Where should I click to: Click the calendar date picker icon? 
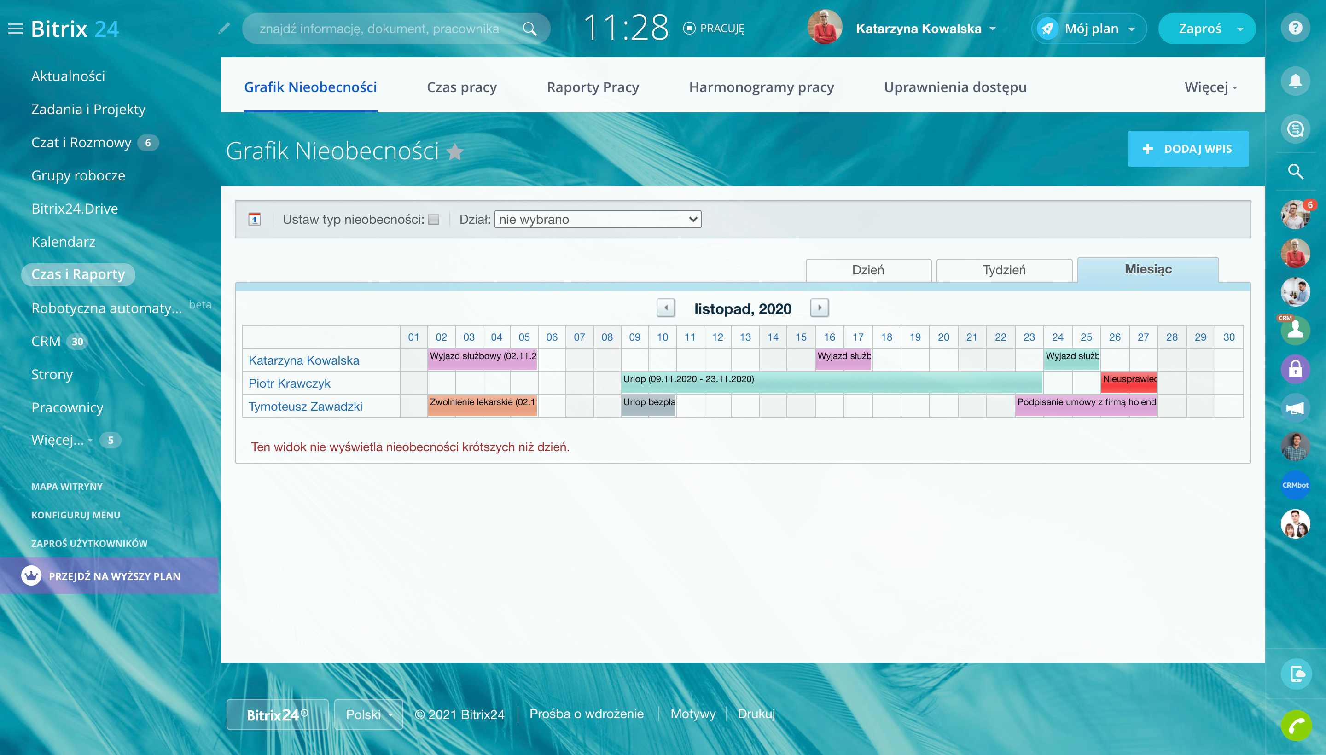click(x=255, y=219)
